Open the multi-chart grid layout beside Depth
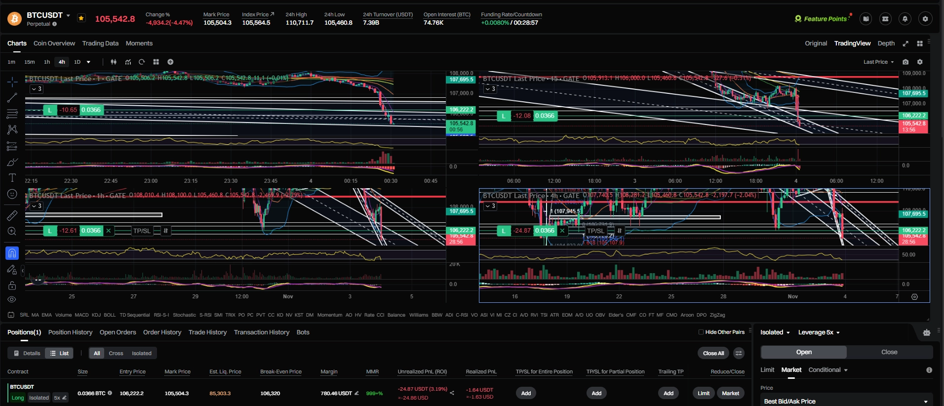 click(x=920, y=43)
